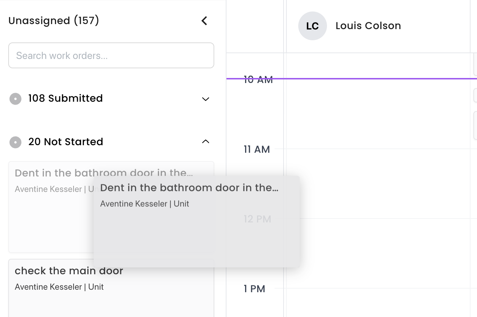Click Aventine Kesseler Unit text under main door
The width and height of the screenshot is (477, 317).
pyautogui.click(x=59, y=287)
